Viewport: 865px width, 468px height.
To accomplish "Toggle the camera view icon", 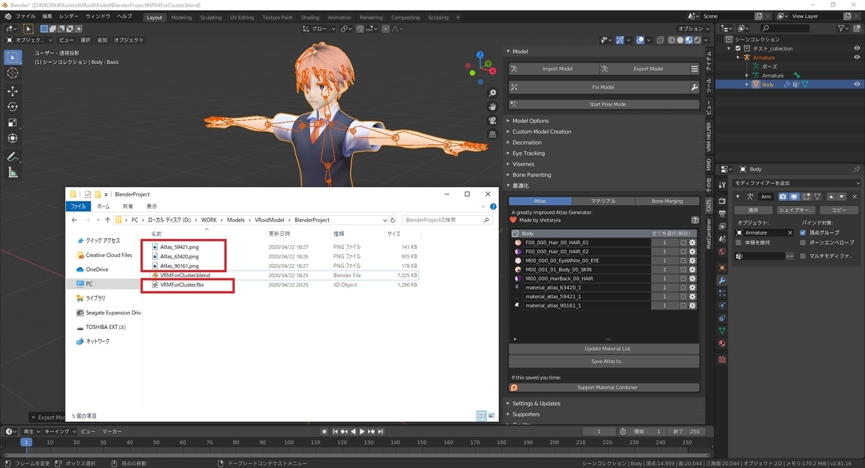I will pos(492,120).
